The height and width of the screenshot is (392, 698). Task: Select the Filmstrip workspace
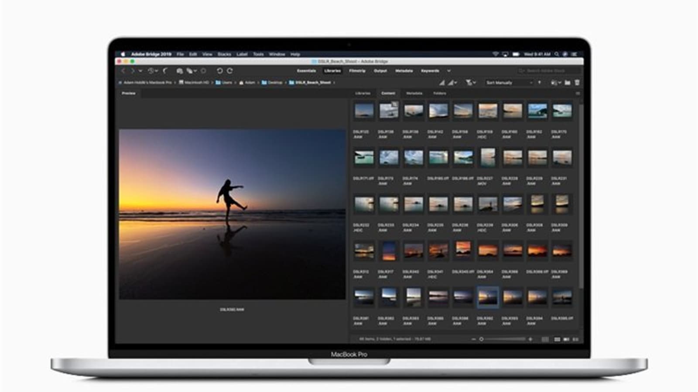tap(357, 71)
